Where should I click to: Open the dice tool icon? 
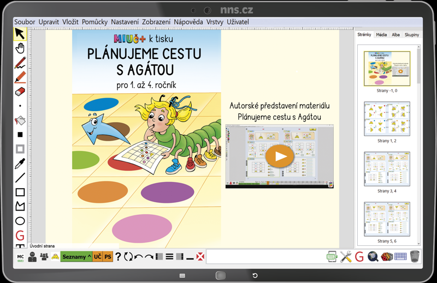pyautogui.click(x=387, y=257)
